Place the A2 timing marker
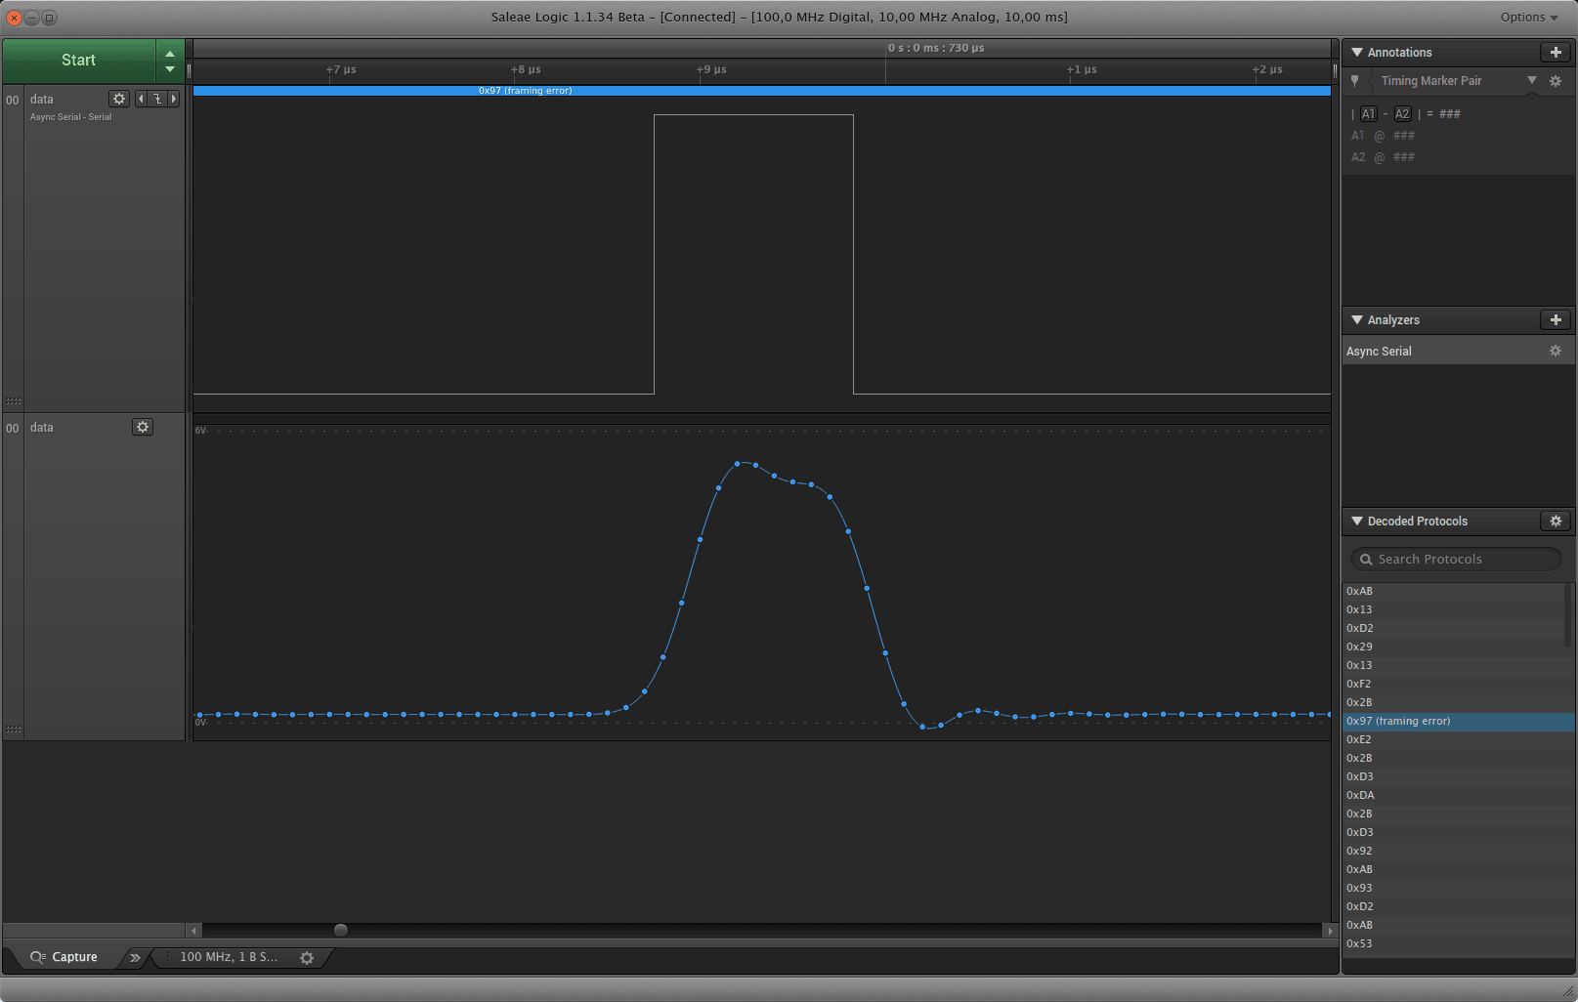The width and height of the screenshot is (1578, 1002). click(1402, 114)
